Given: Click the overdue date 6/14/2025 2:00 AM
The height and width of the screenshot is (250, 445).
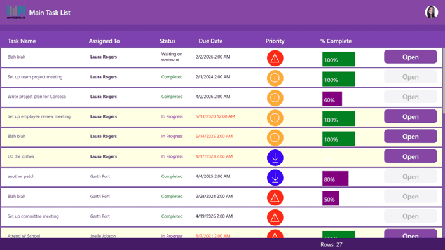Looking at the screenshot, I should coord(214,136).
